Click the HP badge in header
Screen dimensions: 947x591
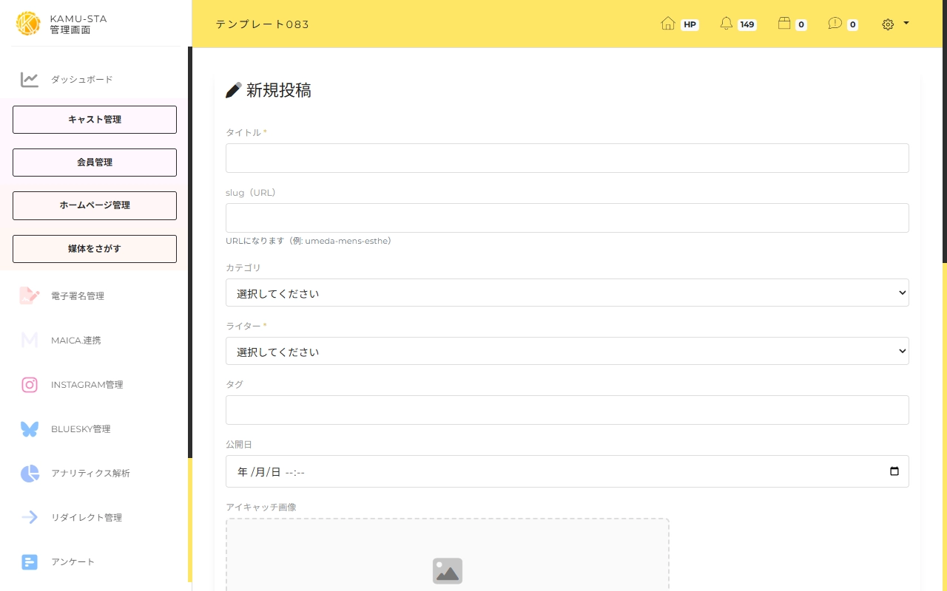[690, 24]
